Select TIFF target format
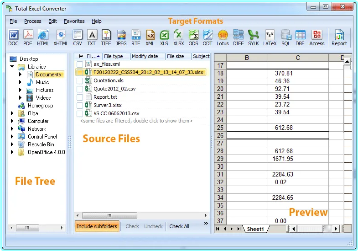Image resolution: width=358 pixels, height=251 pixels. [x=106, y=38]
